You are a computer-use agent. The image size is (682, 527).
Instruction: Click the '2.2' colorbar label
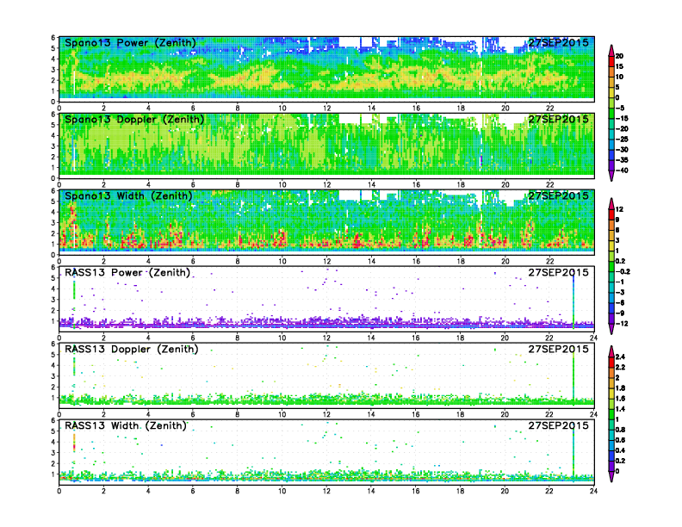pyautogui.click(x=620, y=368)
